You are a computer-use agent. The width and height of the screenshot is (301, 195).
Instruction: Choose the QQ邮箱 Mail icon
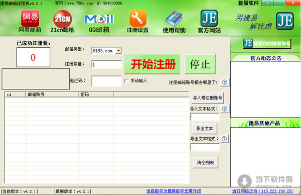pyautogui.click(x=99, y=19)
